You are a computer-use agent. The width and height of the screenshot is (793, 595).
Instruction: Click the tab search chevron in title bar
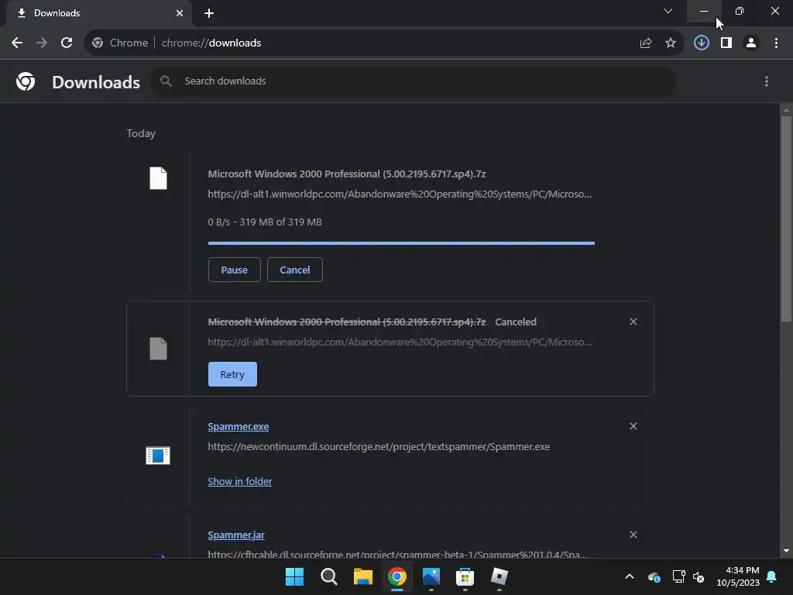pos(668,11)
